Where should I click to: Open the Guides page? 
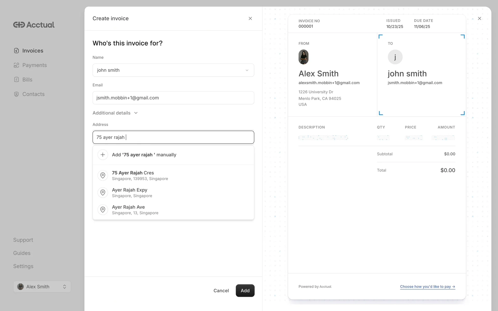(22, 253)
